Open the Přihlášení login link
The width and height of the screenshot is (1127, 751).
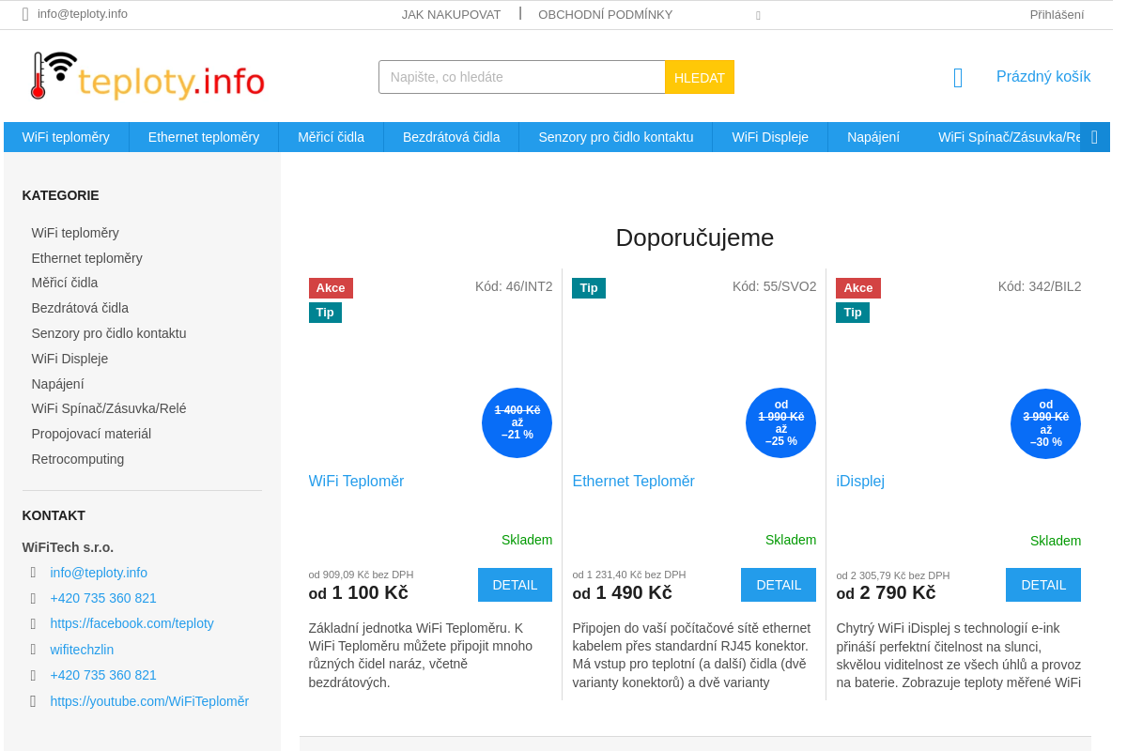point(1057,14)
